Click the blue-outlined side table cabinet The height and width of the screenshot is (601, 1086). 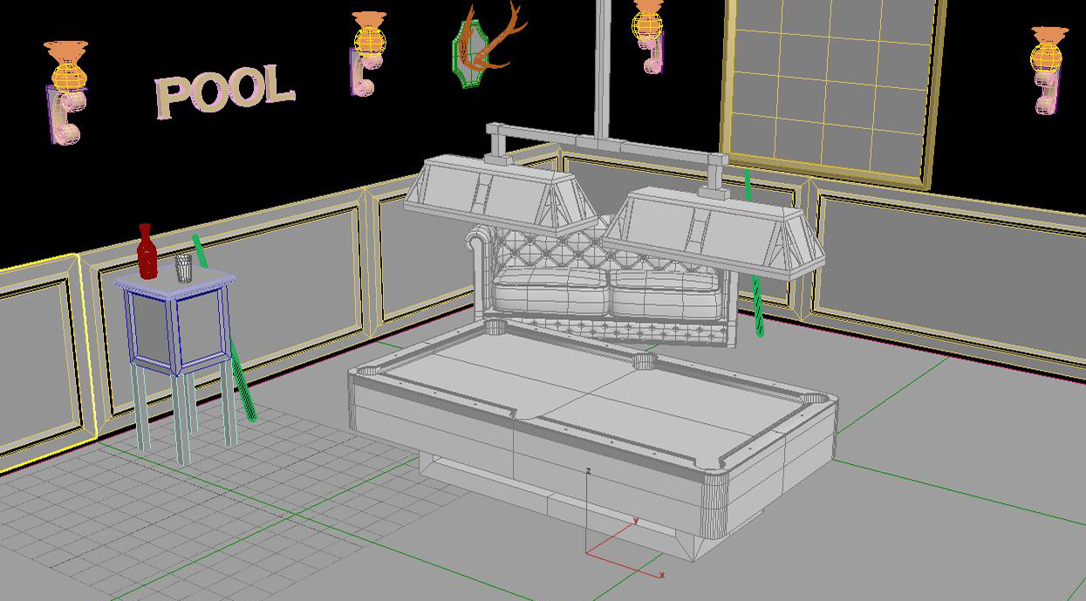174,323
